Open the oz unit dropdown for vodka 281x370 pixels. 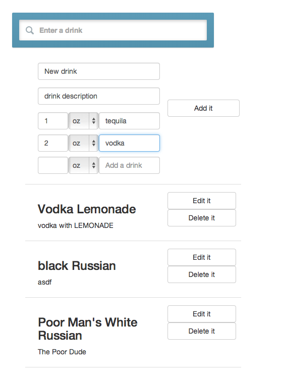[83, 143]
